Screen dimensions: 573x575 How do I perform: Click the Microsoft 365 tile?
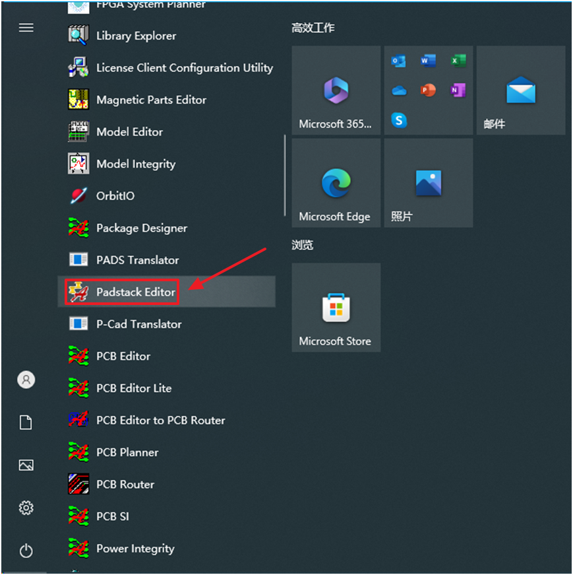tap(336, 90)
